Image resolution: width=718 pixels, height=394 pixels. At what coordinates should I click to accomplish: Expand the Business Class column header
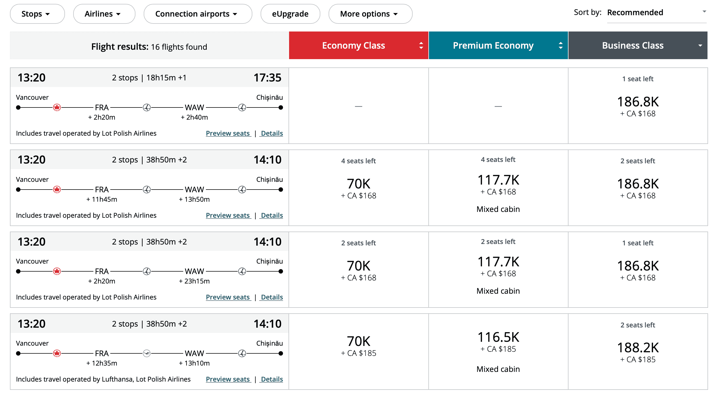coord(638,45)
